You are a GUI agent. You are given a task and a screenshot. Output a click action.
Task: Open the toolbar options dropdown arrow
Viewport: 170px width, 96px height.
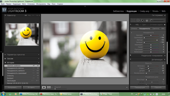(127, 87)
